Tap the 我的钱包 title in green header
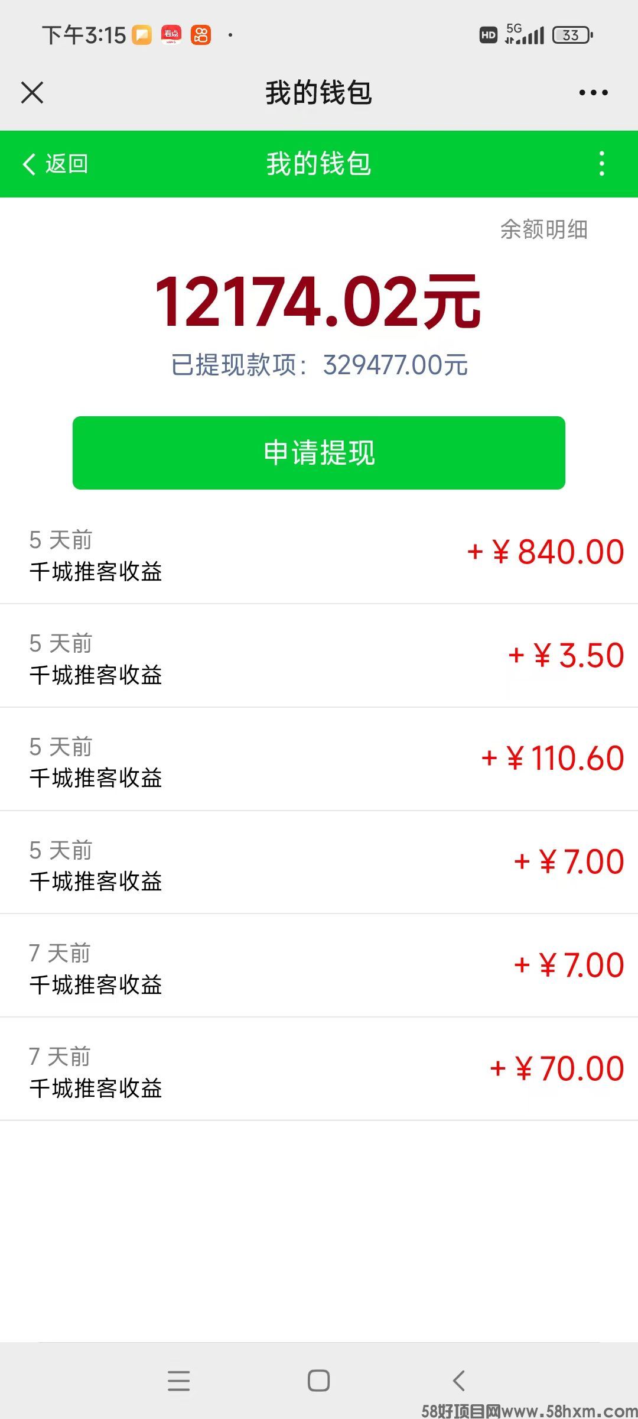Screen dimensions: 638x1419 (319, 164)
